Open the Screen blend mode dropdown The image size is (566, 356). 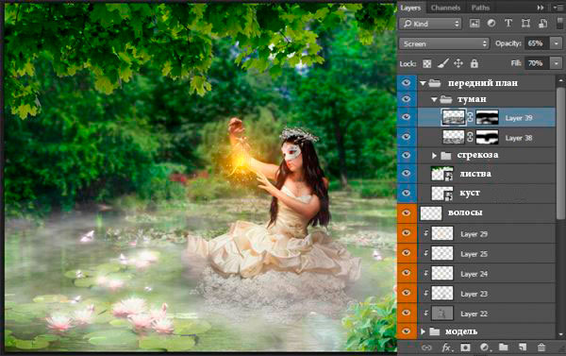(x=444, y=43)
